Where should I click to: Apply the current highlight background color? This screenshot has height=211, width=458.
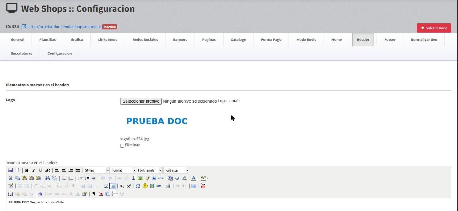tap(203, 178)
